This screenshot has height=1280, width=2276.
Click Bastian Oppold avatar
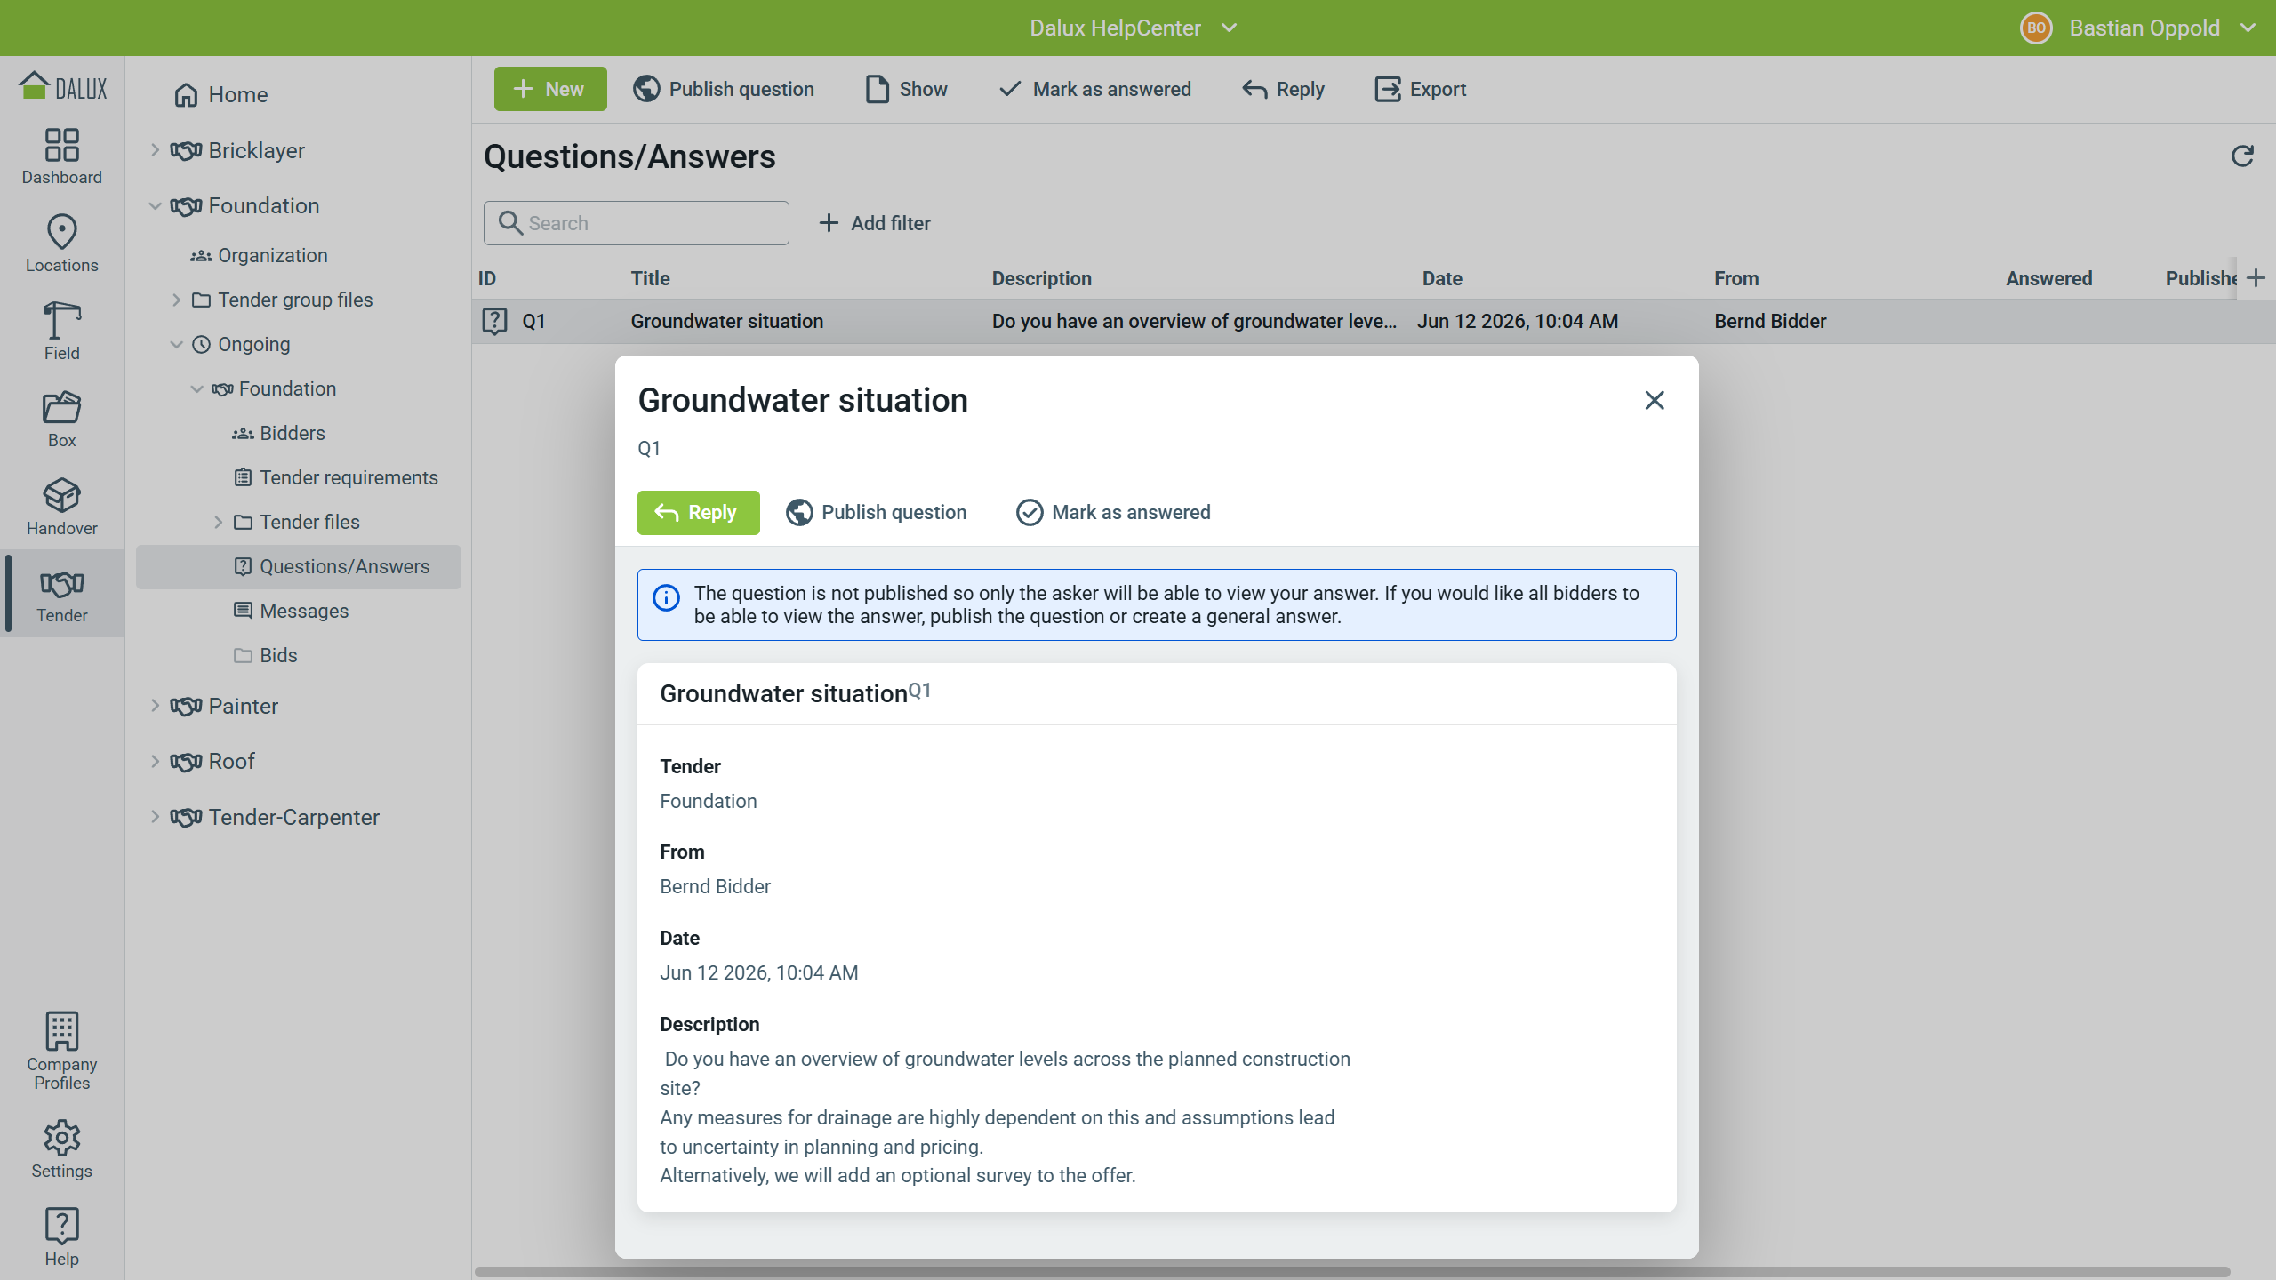2036,28
